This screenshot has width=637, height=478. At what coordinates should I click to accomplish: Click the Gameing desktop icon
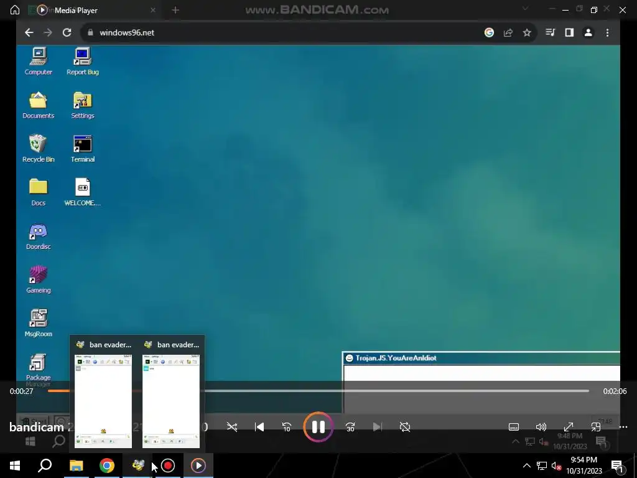point(38,279)
